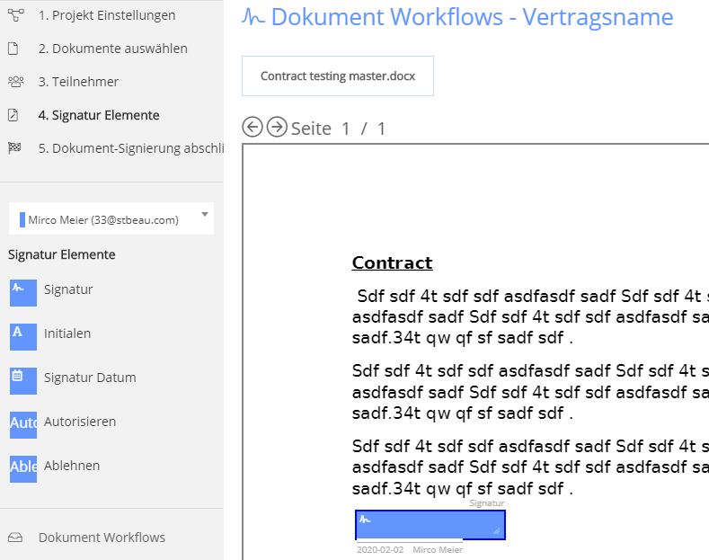Pick the Autorisieren element tile

click(x=23, y=425)
